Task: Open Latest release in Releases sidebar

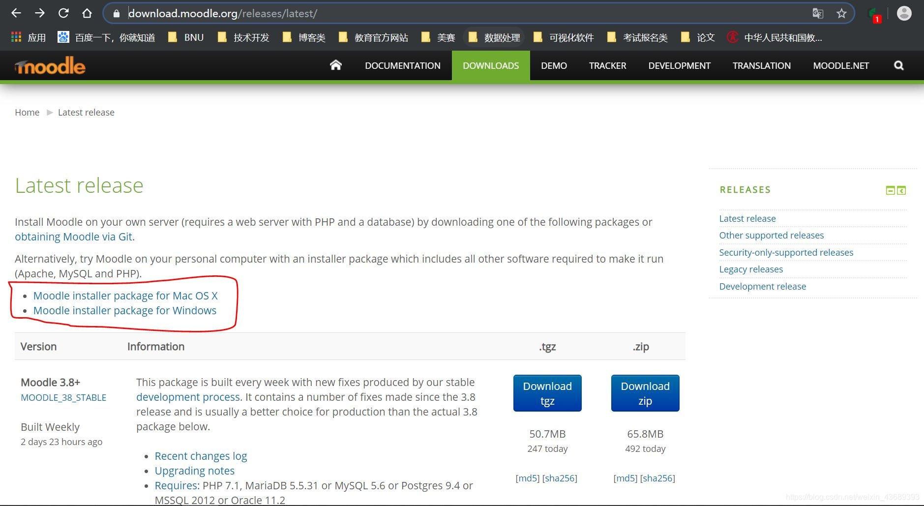Action: 747,218
